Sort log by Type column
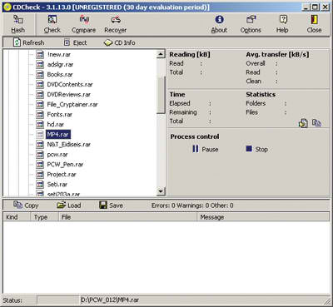This screenshot has width=333, height=307. coord(44,217)
